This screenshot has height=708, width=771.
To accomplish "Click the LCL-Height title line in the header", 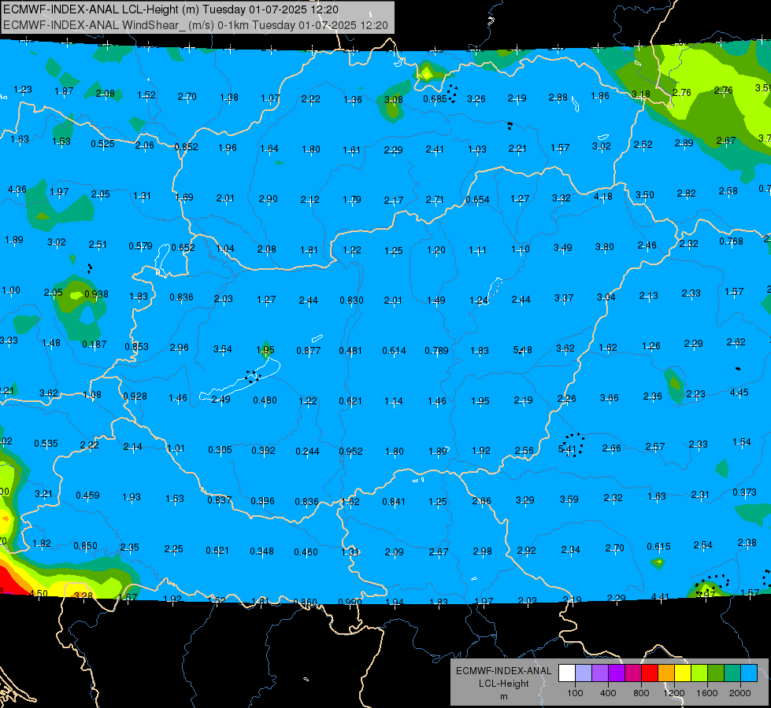I will (x=171, y=9).
